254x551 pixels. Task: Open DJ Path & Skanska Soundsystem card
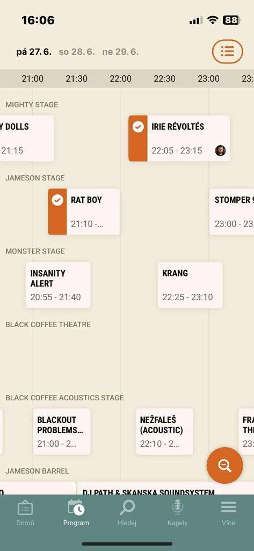(165, 489)
